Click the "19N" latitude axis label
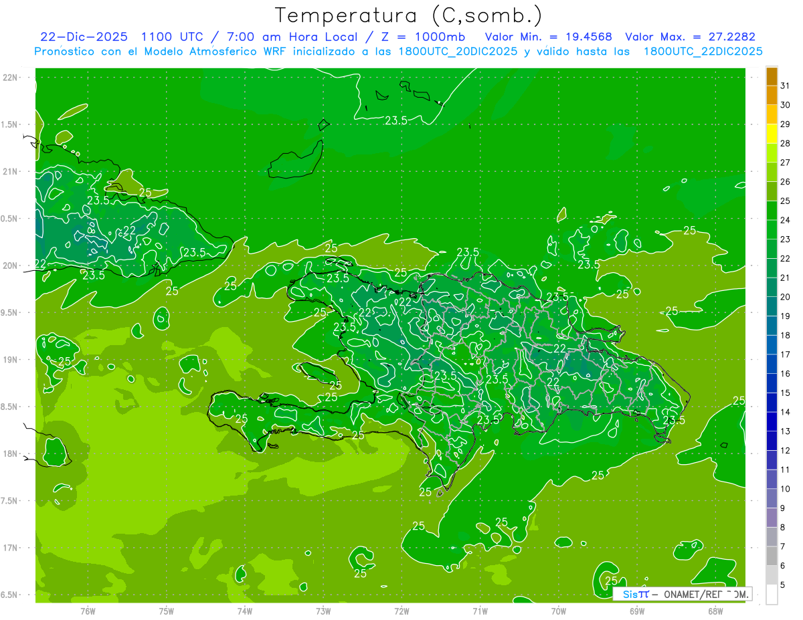This screenshot has height=620, width=803. (11, 359)
